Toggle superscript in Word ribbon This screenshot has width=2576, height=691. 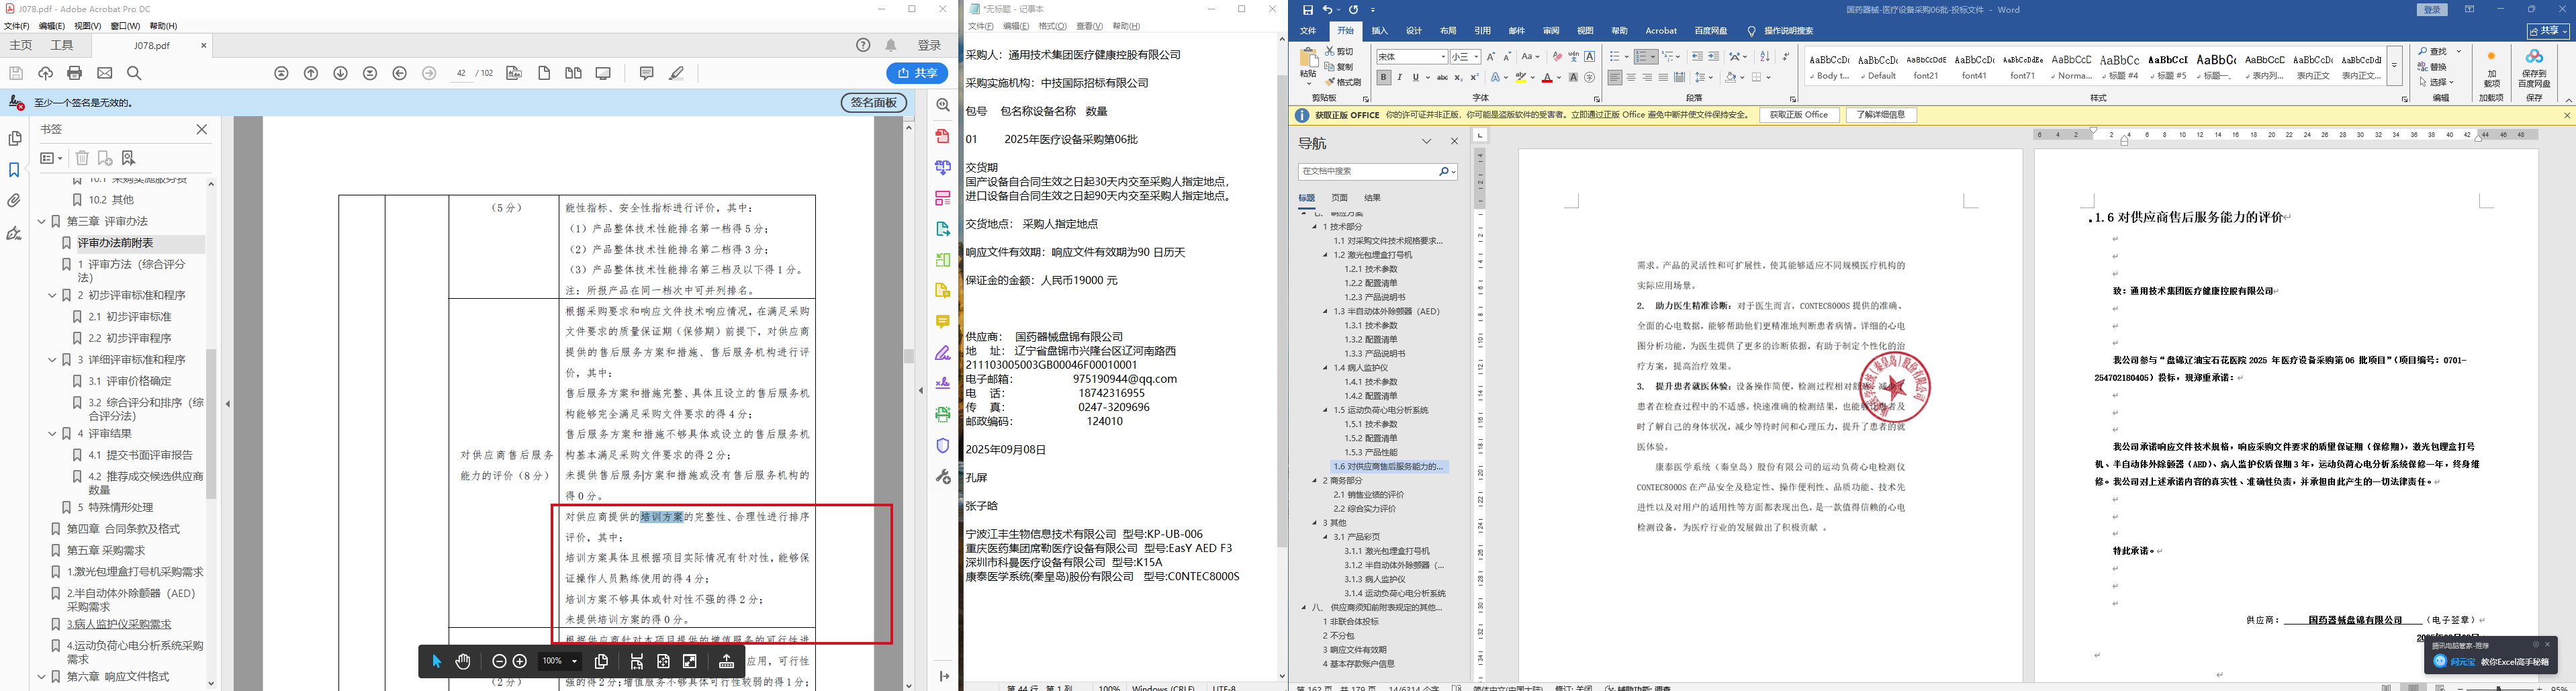(1474, 77)
